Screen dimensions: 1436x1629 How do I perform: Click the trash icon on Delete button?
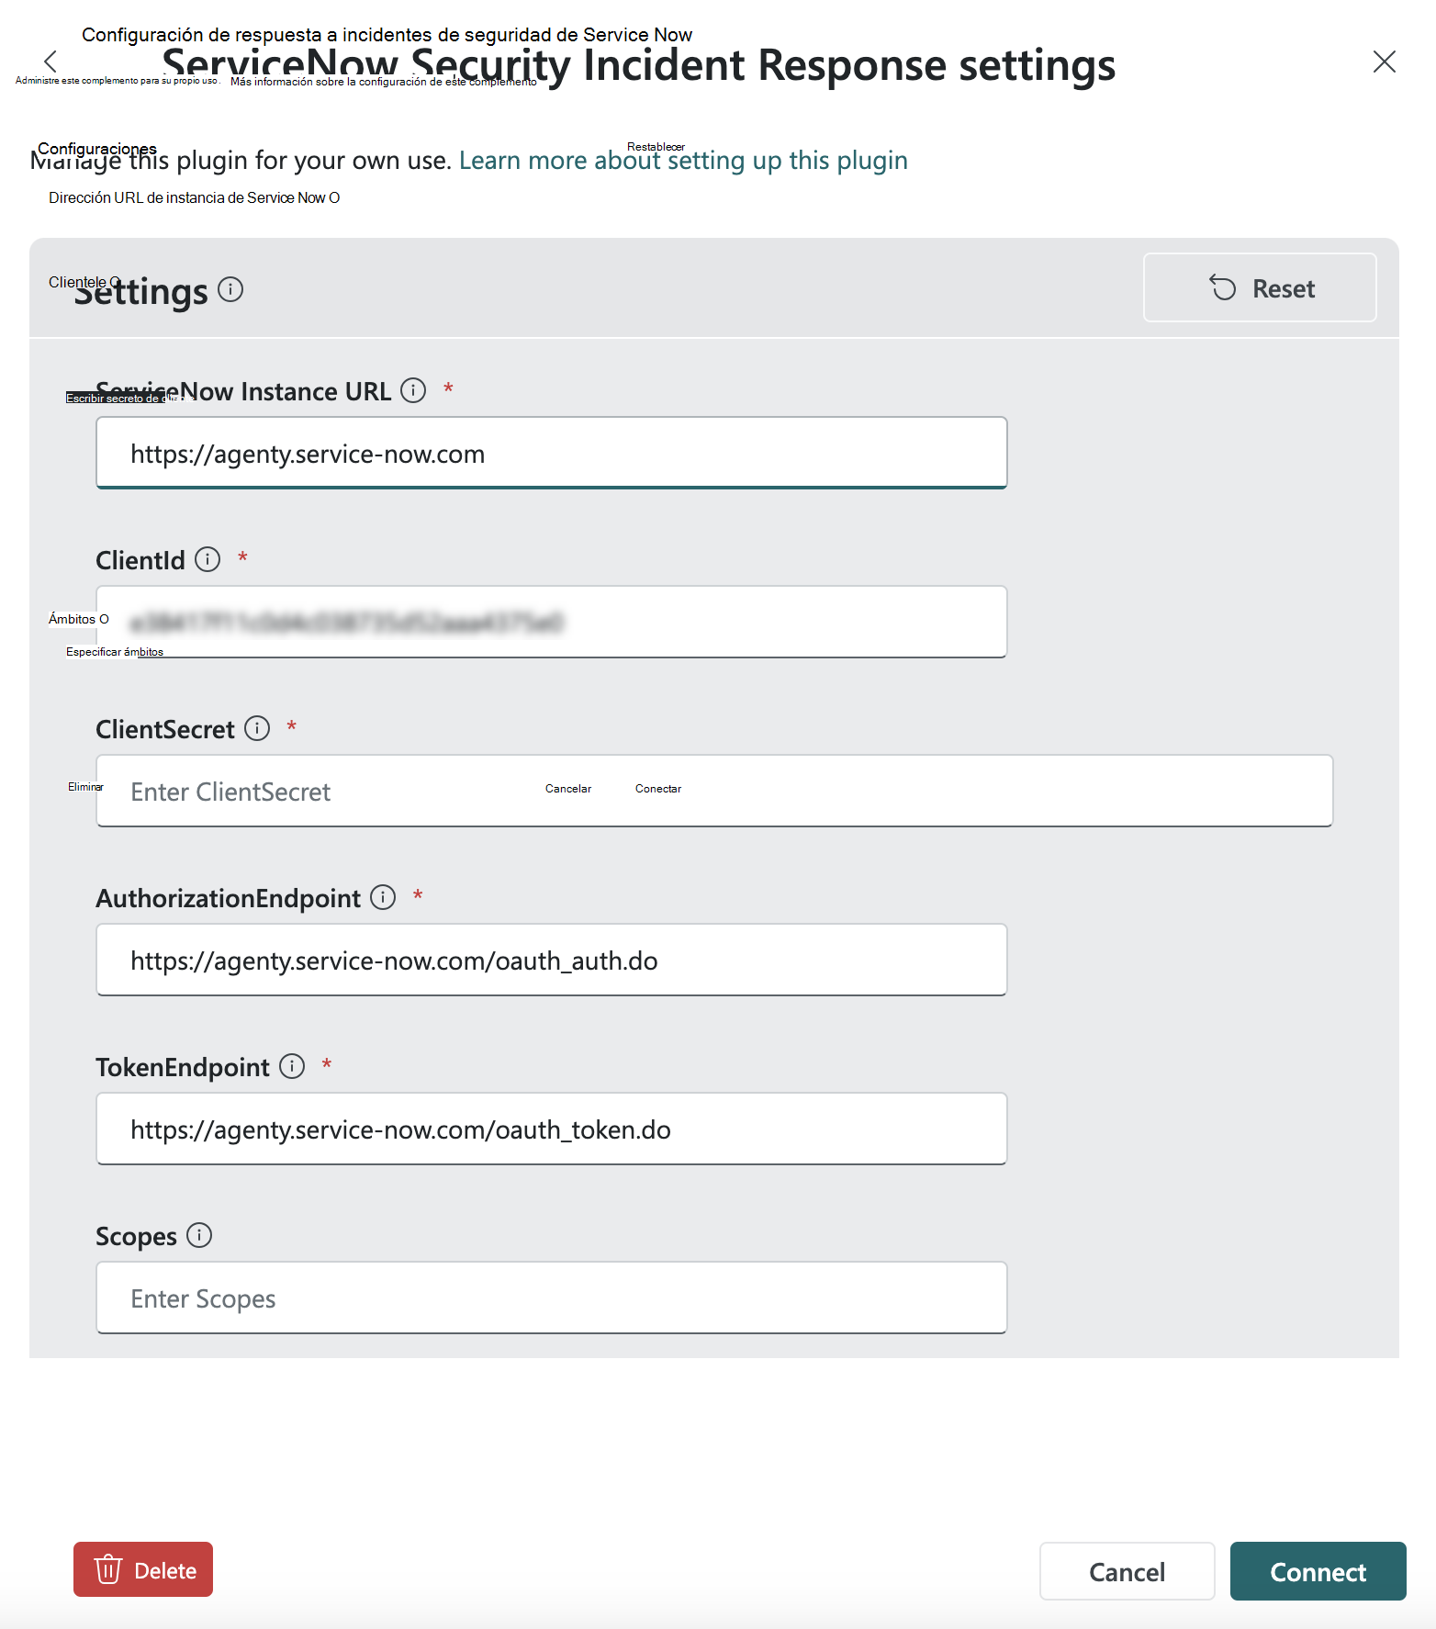coord(109,1569)
